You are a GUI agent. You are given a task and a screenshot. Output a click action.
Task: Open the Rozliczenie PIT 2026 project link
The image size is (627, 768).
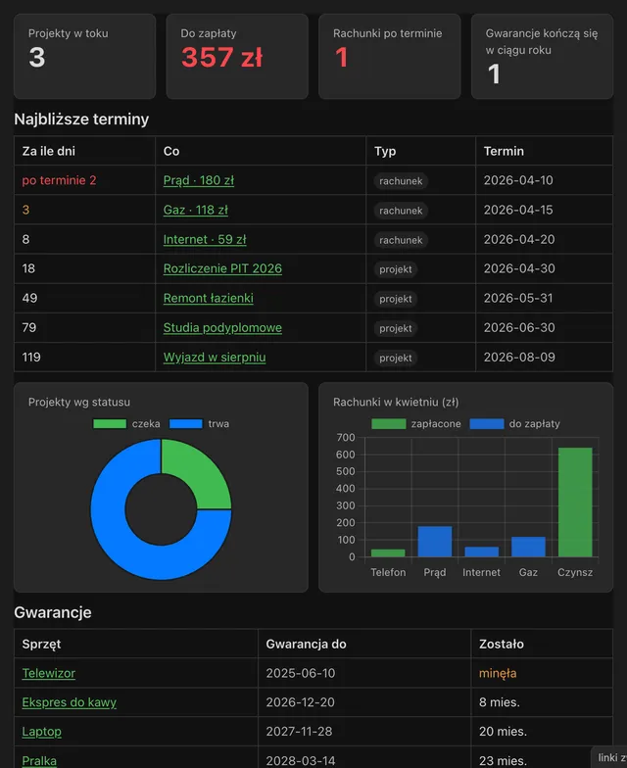click(222, 268)
